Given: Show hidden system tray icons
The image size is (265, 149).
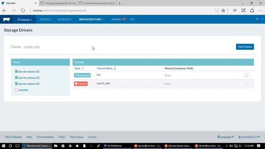Looking at the screenshot, I should point(226,146).
